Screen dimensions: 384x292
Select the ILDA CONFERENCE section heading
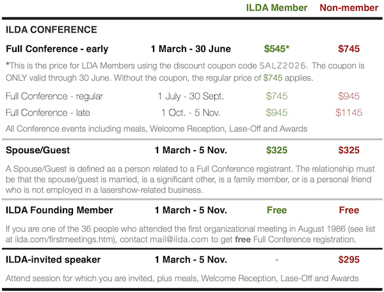pyautogui.click(x=51, y=29)
